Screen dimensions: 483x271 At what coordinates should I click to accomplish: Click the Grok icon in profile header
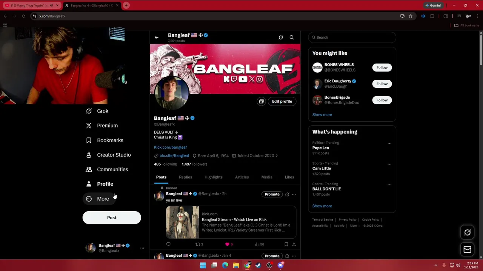click(x=281, y=37)
